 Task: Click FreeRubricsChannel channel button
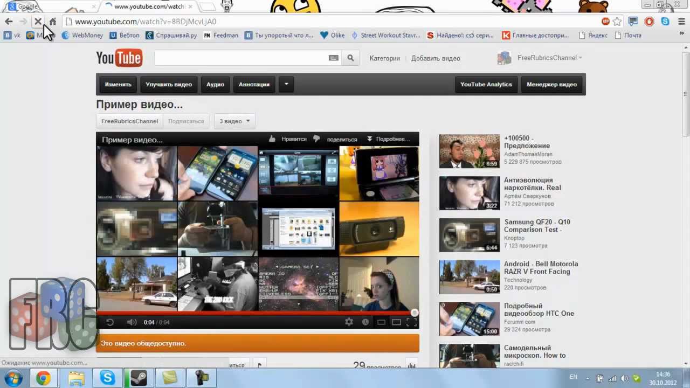(130, 121)
